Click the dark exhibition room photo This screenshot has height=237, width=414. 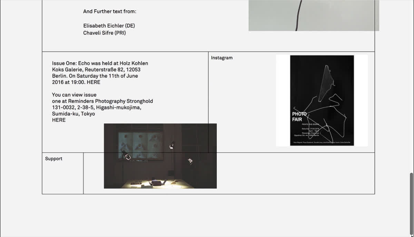click(160, 156)
